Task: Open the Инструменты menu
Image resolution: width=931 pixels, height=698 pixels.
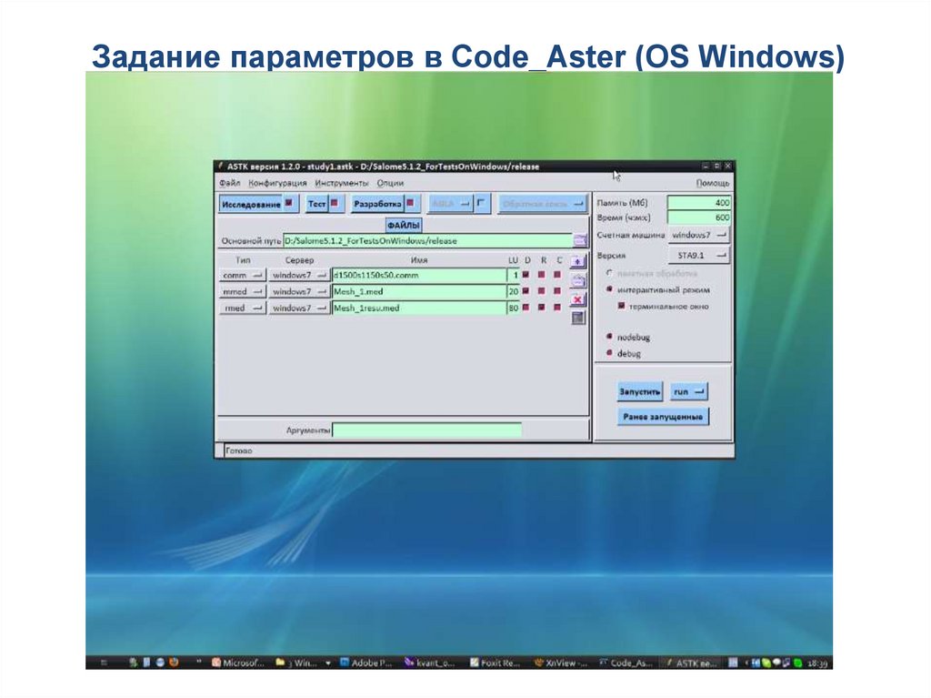Action: [342, 183]
